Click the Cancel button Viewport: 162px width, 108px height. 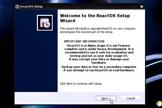(131, 98)
